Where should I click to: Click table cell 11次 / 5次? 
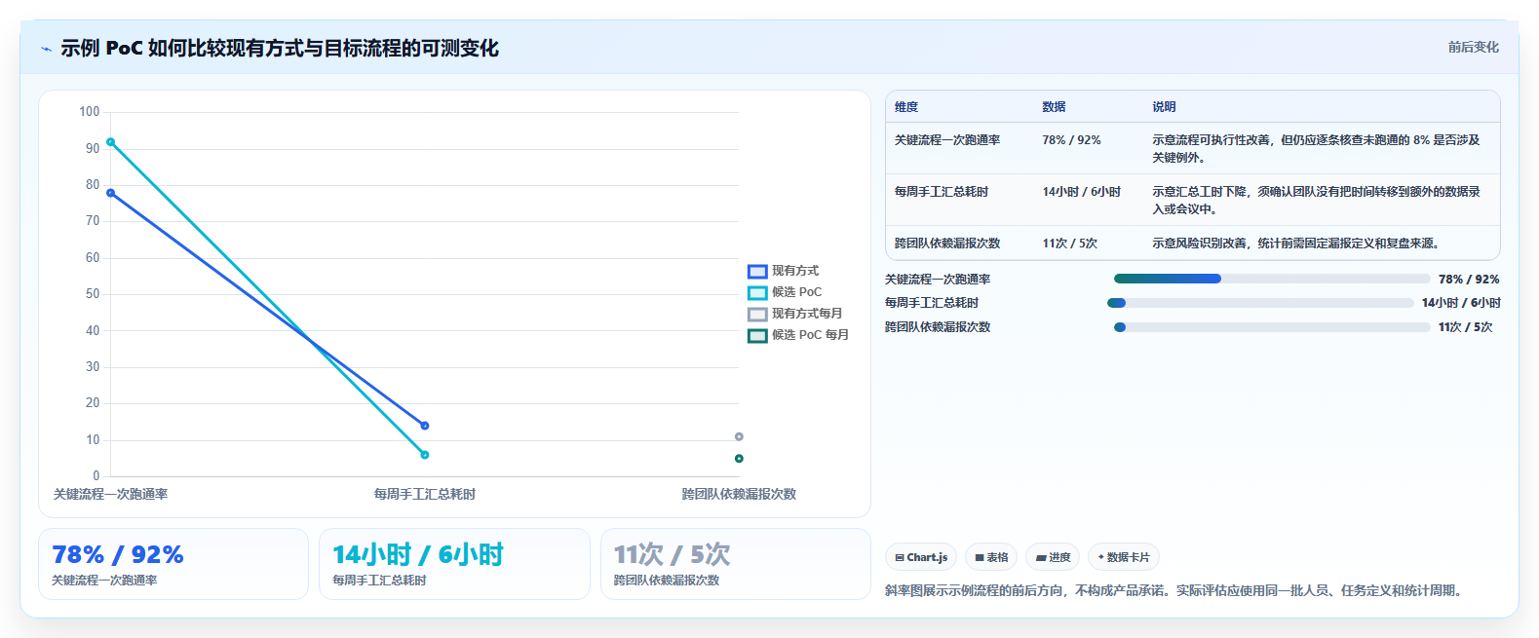click(x=1069, y=244)
